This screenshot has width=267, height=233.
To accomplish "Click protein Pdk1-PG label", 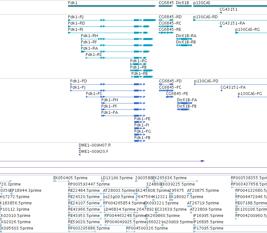I will tap(142, 131).
